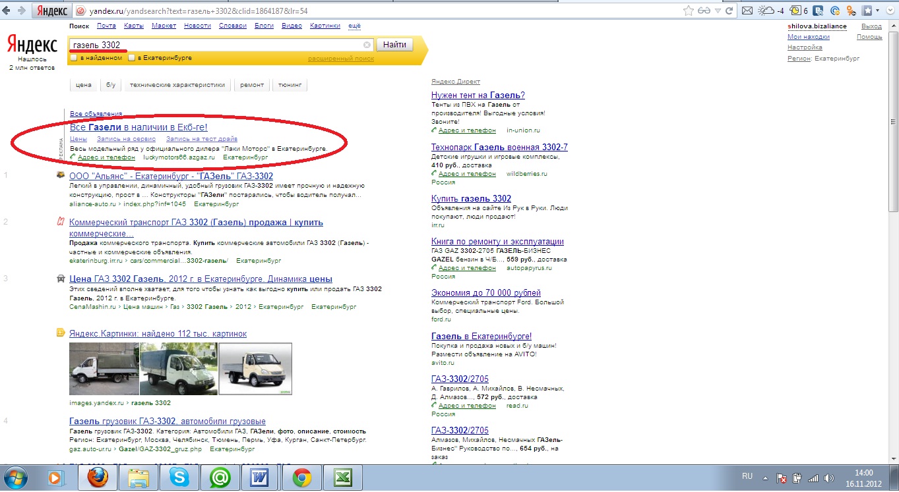
Task: Open Skype from the taskbar
Action: [179, 477]
